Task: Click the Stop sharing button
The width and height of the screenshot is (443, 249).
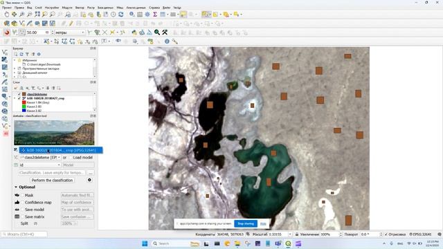Action: (246, 223)
